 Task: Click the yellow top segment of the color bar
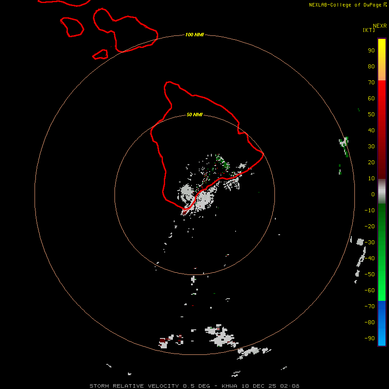(x=382, y=60)
